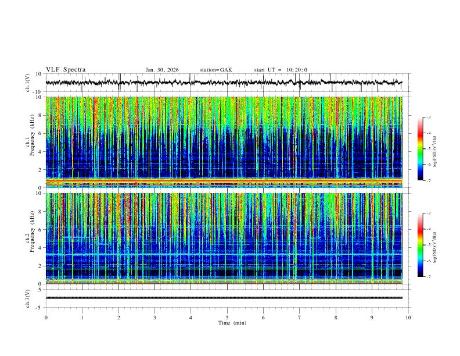This screenshot has width=460, height=356.
Task: Click the ch.2 log(PSD) colorbar title
Action: 436,248
